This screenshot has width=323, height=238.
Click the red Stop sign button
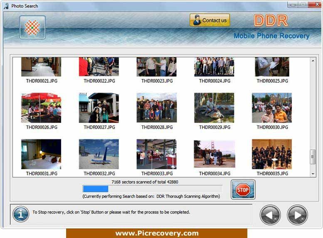pos(243,190)
